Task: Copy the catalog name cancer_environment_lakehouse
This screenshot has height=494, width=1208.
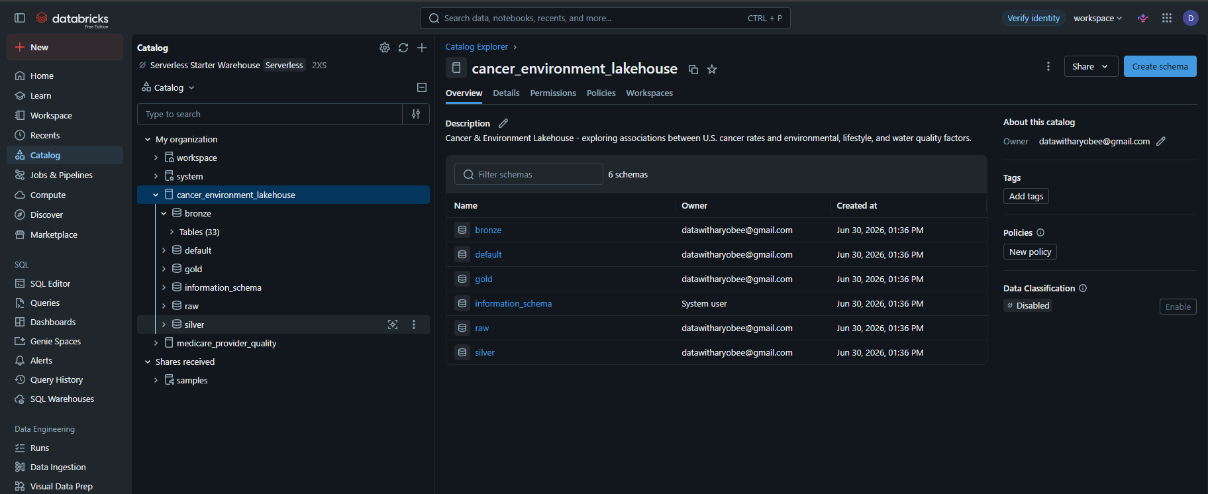Action: [x=693, y=70]
